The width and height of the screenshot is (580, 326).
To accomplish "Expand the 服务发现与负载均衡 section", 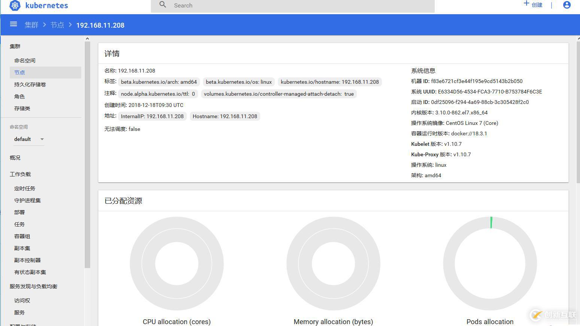I will pos(34,286).
